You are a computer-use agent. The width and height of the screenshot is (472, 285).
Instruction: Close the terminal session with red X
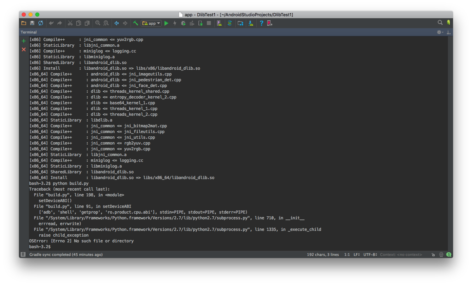[x=24, y=49]
